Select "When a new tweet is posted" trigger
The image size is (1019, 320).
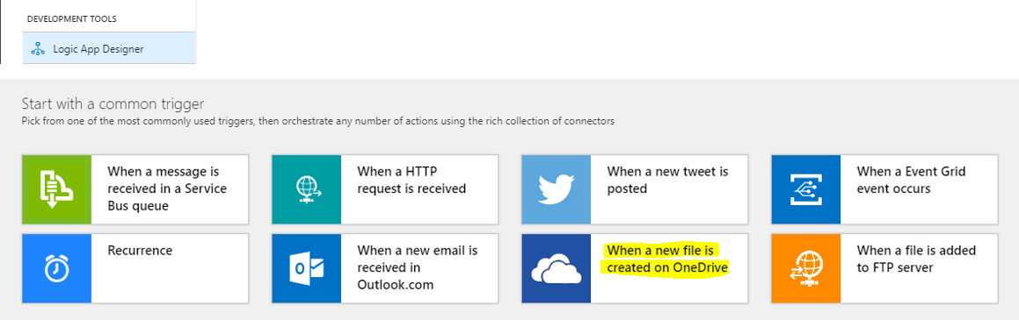pyautogui.click(x=667, y=181)
